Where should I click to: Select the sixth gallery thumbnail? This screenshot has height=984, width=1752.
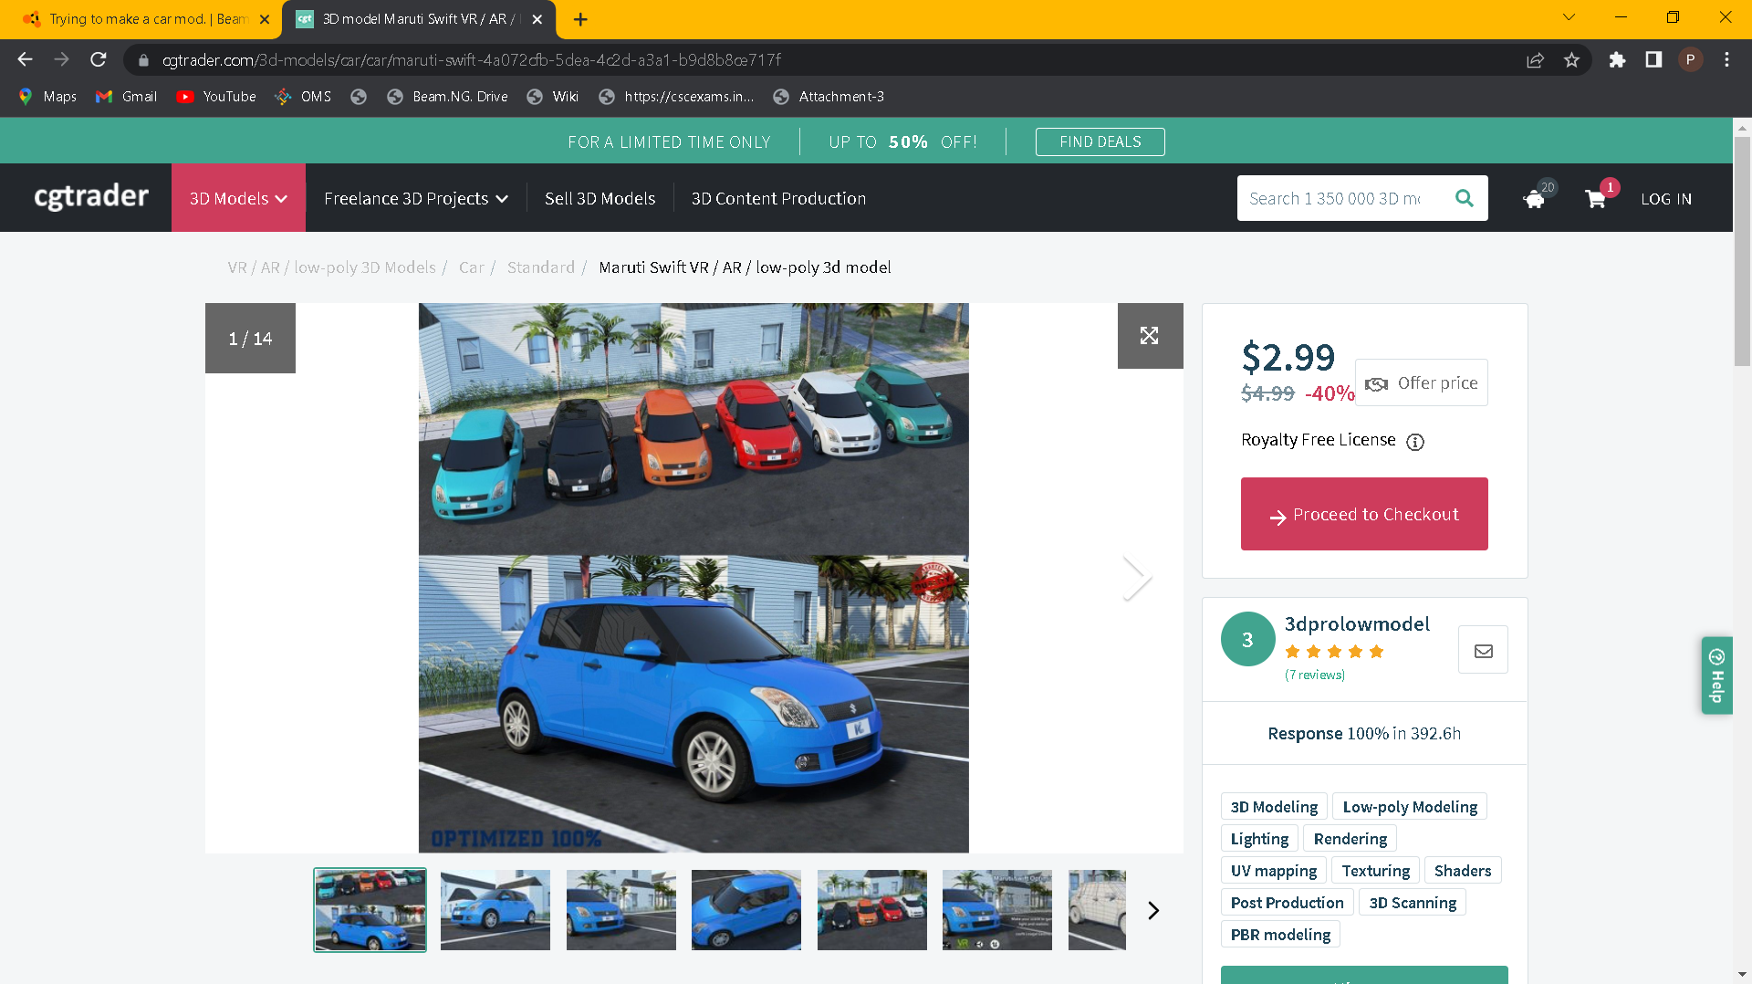(x=997, y=910)
